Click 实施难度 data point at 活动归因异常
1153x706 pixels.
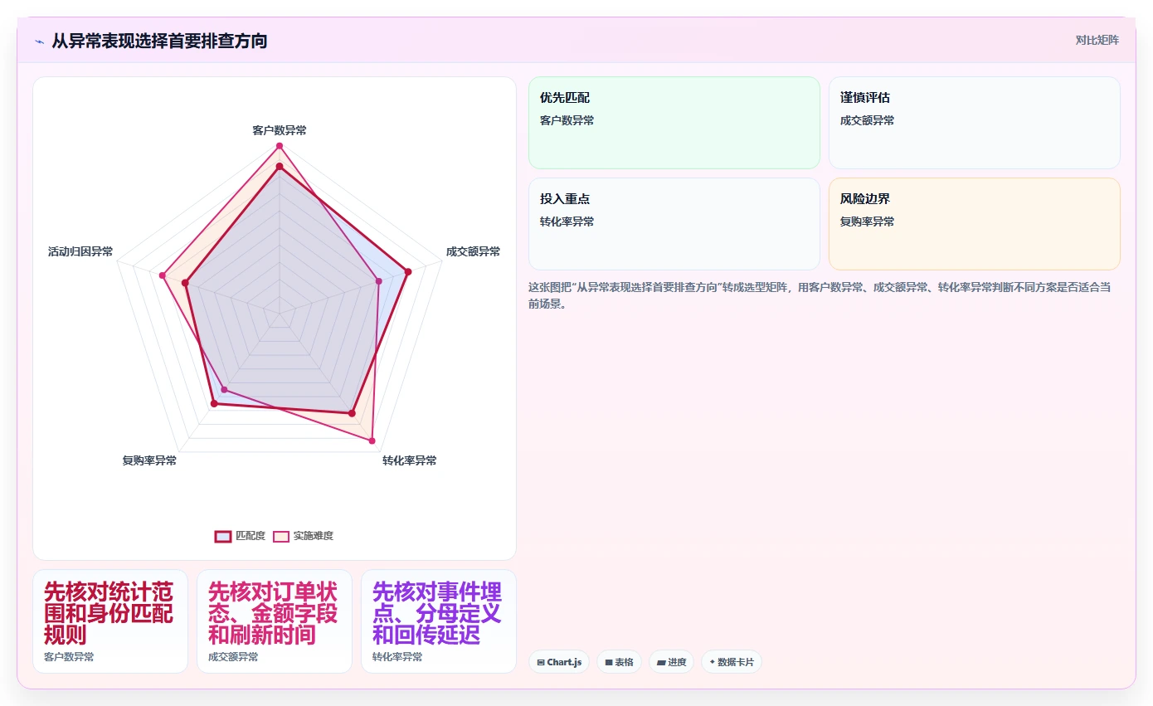coord(163,275)
